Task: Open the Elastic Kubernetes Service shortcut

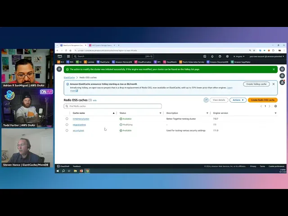Action: pos(192,62)
